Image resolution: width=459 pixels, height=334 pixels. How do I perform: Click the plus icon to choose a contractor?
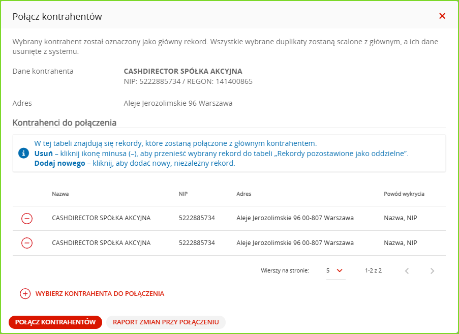pos(25,294)
